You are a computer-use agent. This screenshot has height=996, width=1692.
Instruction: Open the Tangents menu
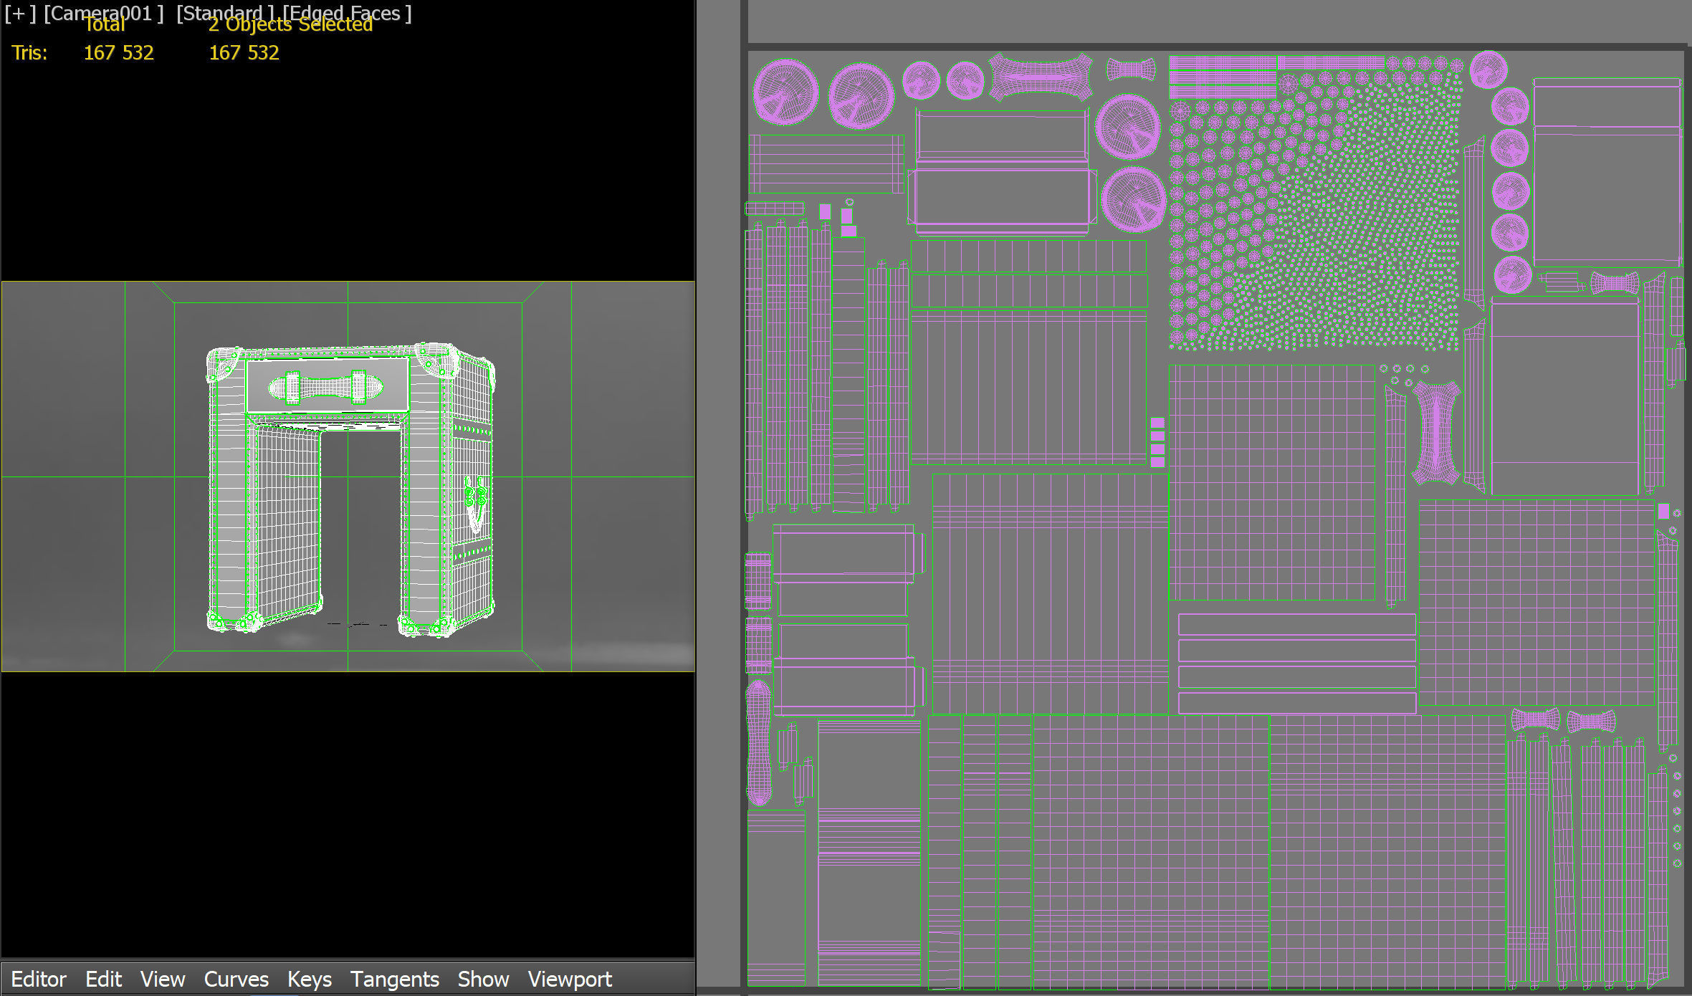(394, 979)
